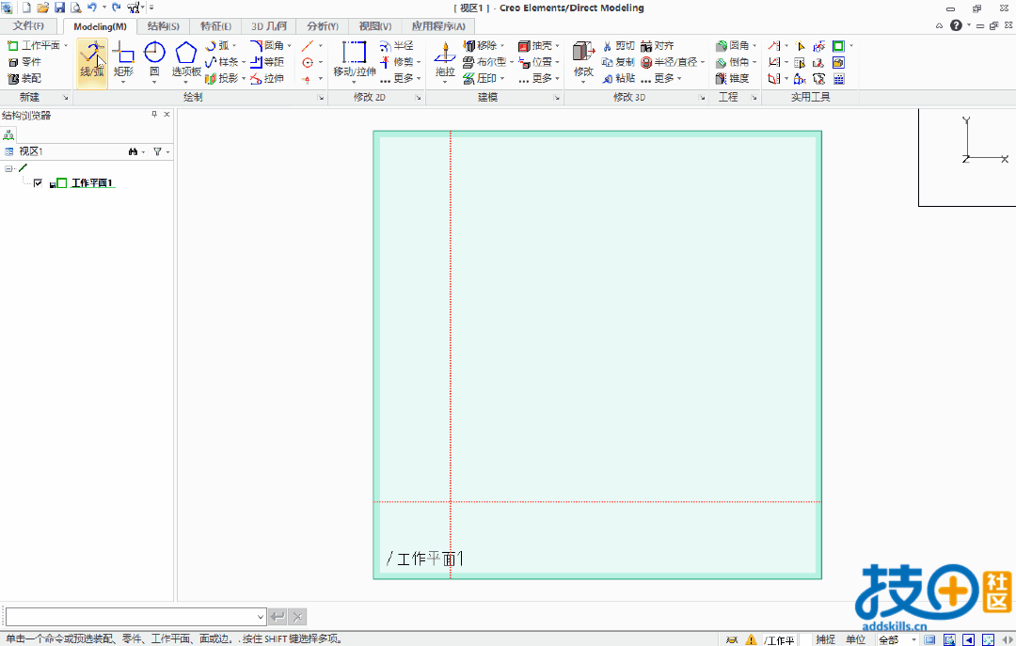Open the 更多 dropdown in 修改 3D
The image size is (1016, 646).
pyautogui.click(x=661, y=78)
